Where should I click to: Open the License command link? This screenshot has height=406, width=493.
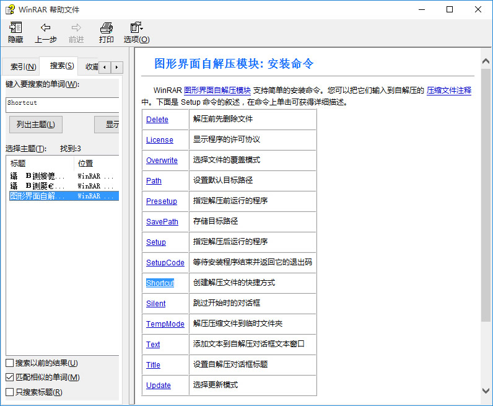(160, 140)
